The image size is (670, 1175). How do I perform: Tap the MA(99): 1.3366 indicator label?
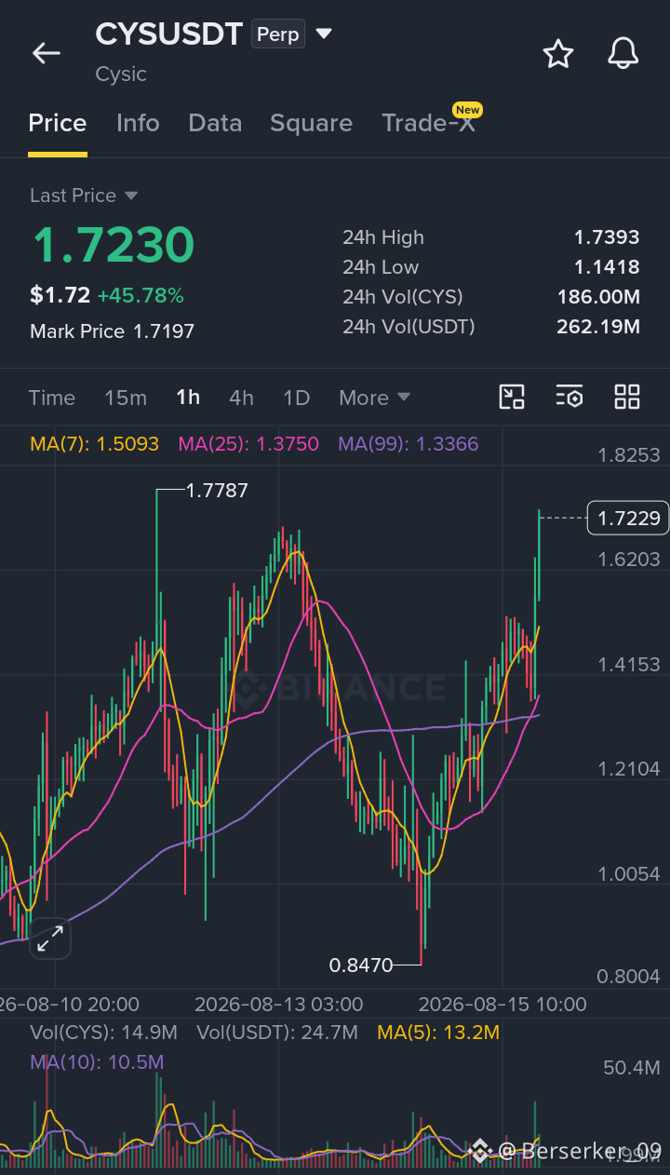[409, 444]
